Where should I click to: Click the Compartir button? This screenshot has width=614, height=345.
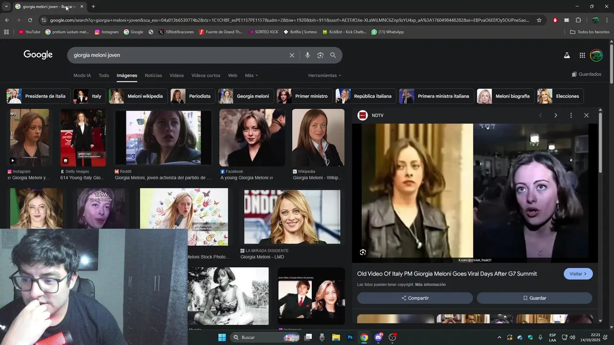[415, 298]
